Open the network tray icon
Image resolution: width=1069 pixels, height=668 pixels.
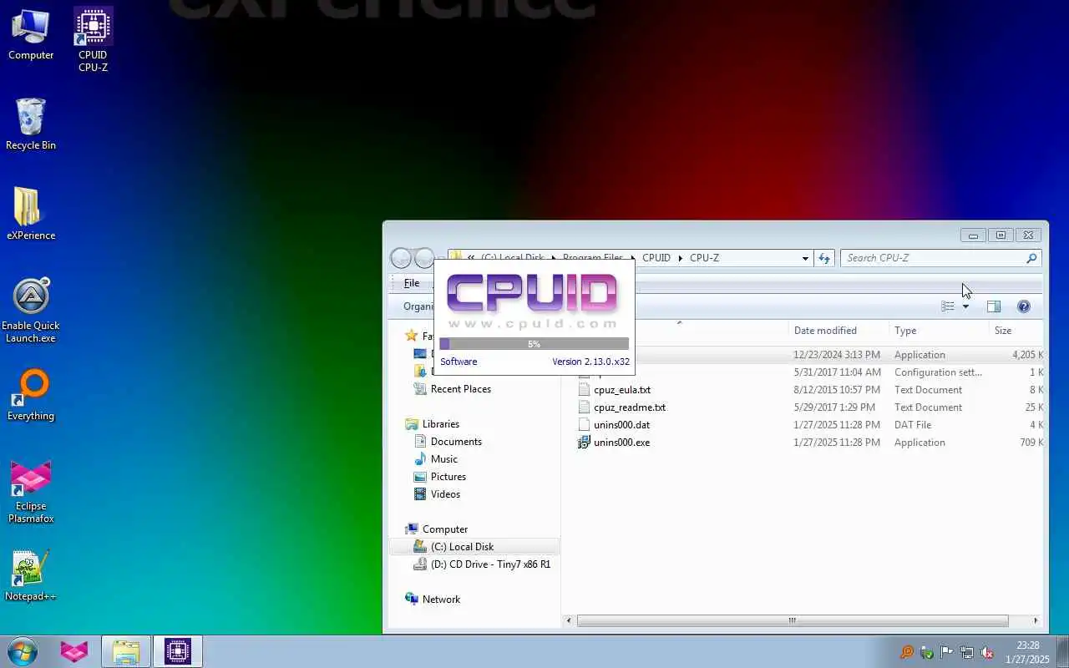(967, 652)
